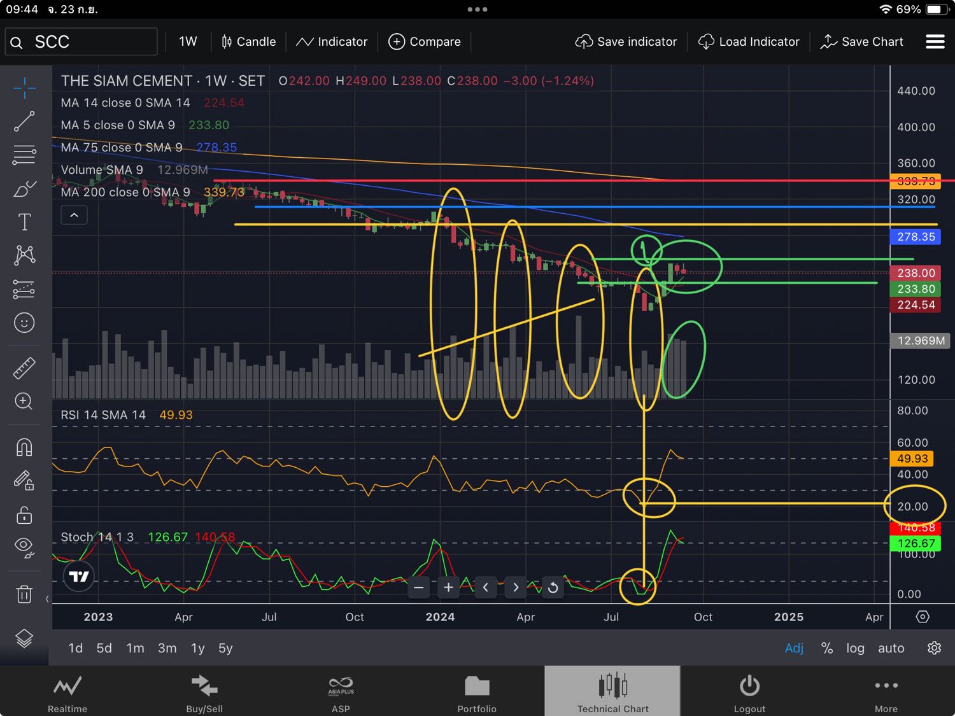Open the chart patterns tool
The image size is (955, 716).
(24, 255)
